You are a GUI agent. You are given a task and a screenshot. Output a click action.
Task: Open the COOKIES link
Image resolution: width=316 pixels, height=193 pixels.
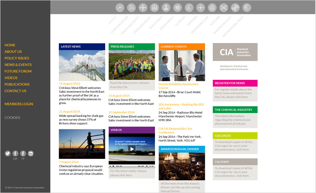point(12,118)
